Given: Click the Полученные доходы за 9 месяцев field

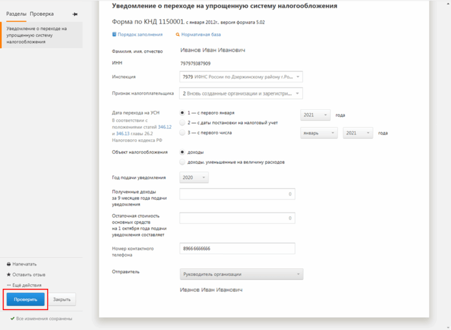Looking at the screenshot, I should coord(237,194).
